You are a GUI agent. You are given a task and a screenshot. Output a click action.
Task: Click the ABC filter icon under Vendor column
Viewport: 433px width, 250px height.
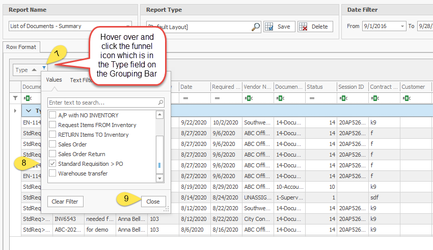pos(248,98)
